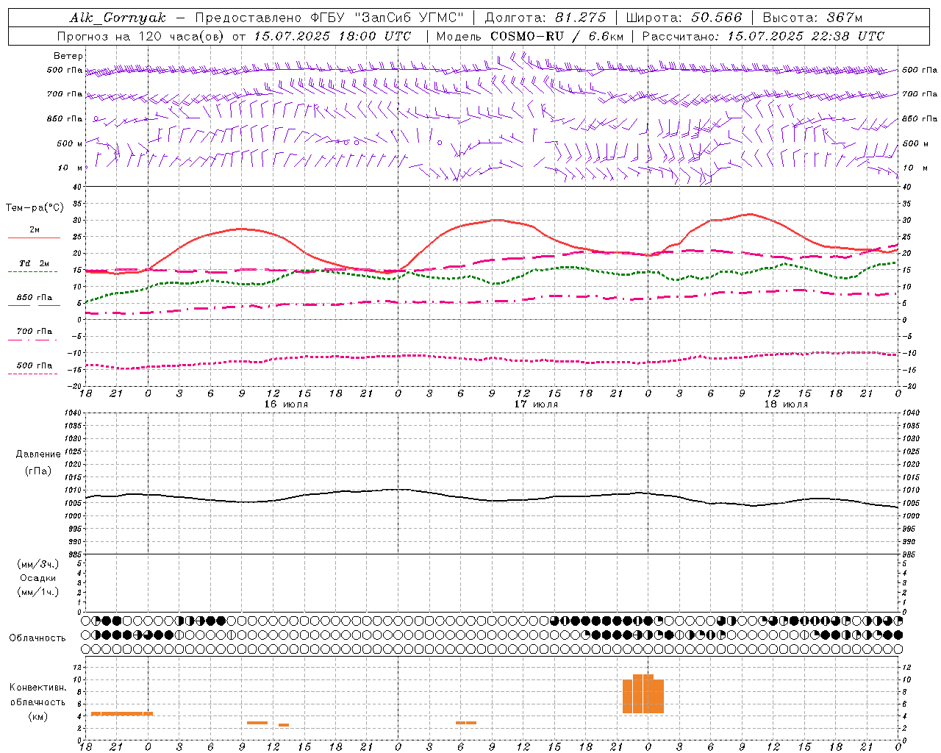941x753 pixels.
Task: Click the model name COSMO-RU / 6.6км
Action: tap(557, 36)
